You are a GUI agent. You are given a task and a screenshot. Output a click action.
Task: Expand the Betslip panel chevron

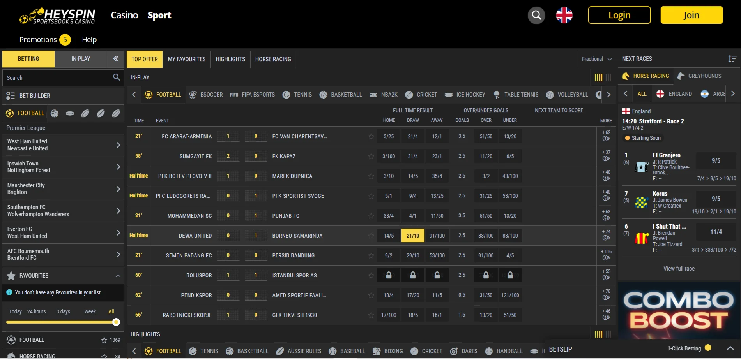coord(730,348)
